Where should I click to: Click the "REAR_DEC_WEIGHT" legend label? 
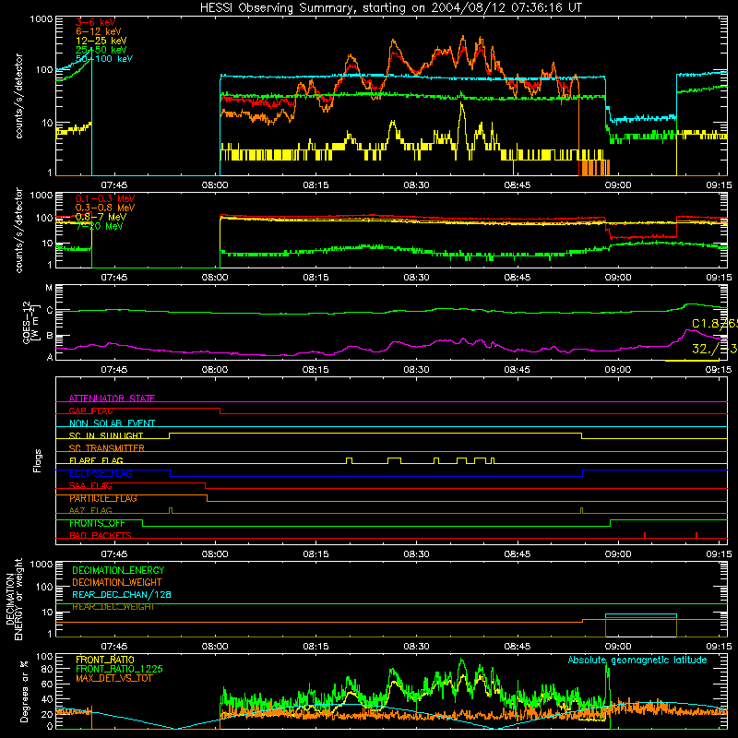point(113,607)
